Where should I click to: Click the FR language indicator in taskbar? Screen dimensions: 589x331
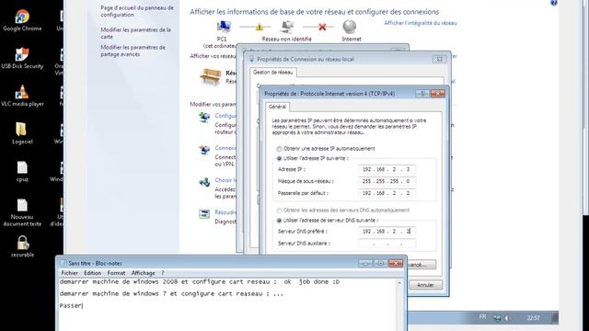(x=482, y=317)
